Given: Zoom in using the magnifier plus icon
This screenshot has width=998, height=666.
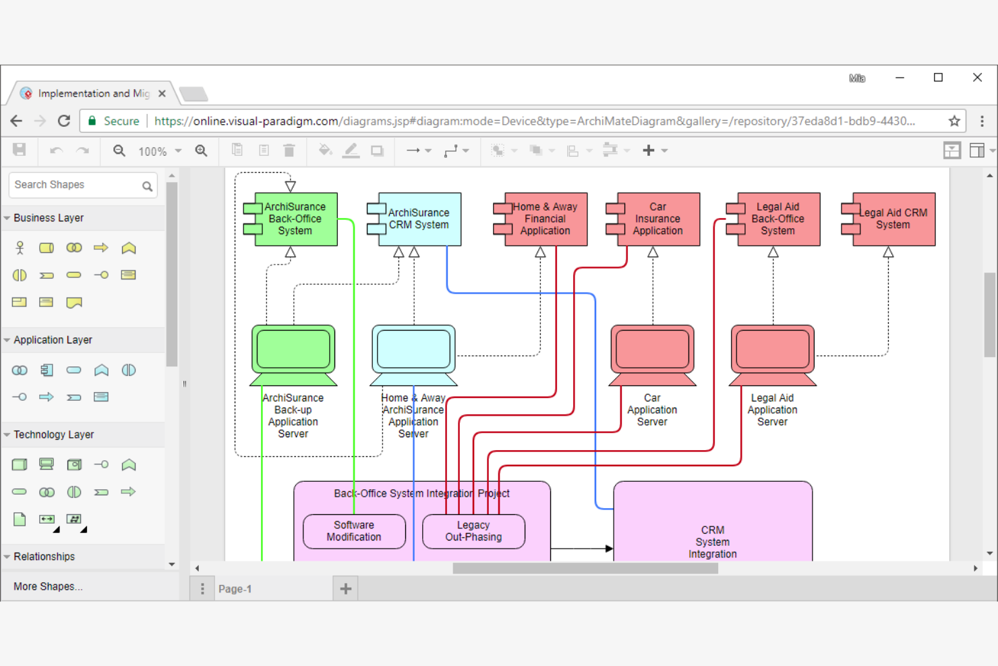Looking at the screenshot, I should pos(201,150).
